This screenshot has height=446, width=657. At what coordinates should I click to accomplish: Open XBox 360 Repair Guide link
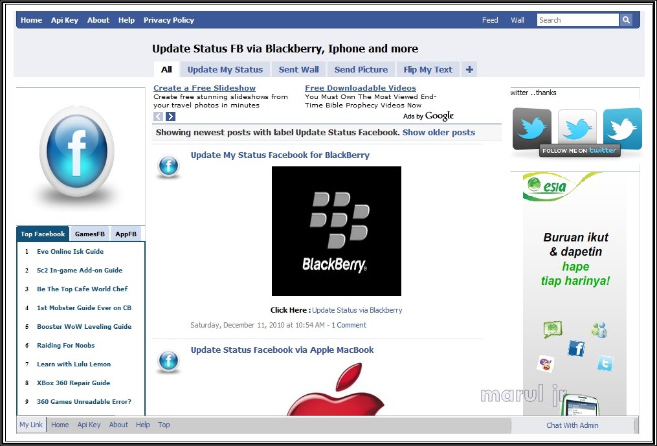coord(73,383)
